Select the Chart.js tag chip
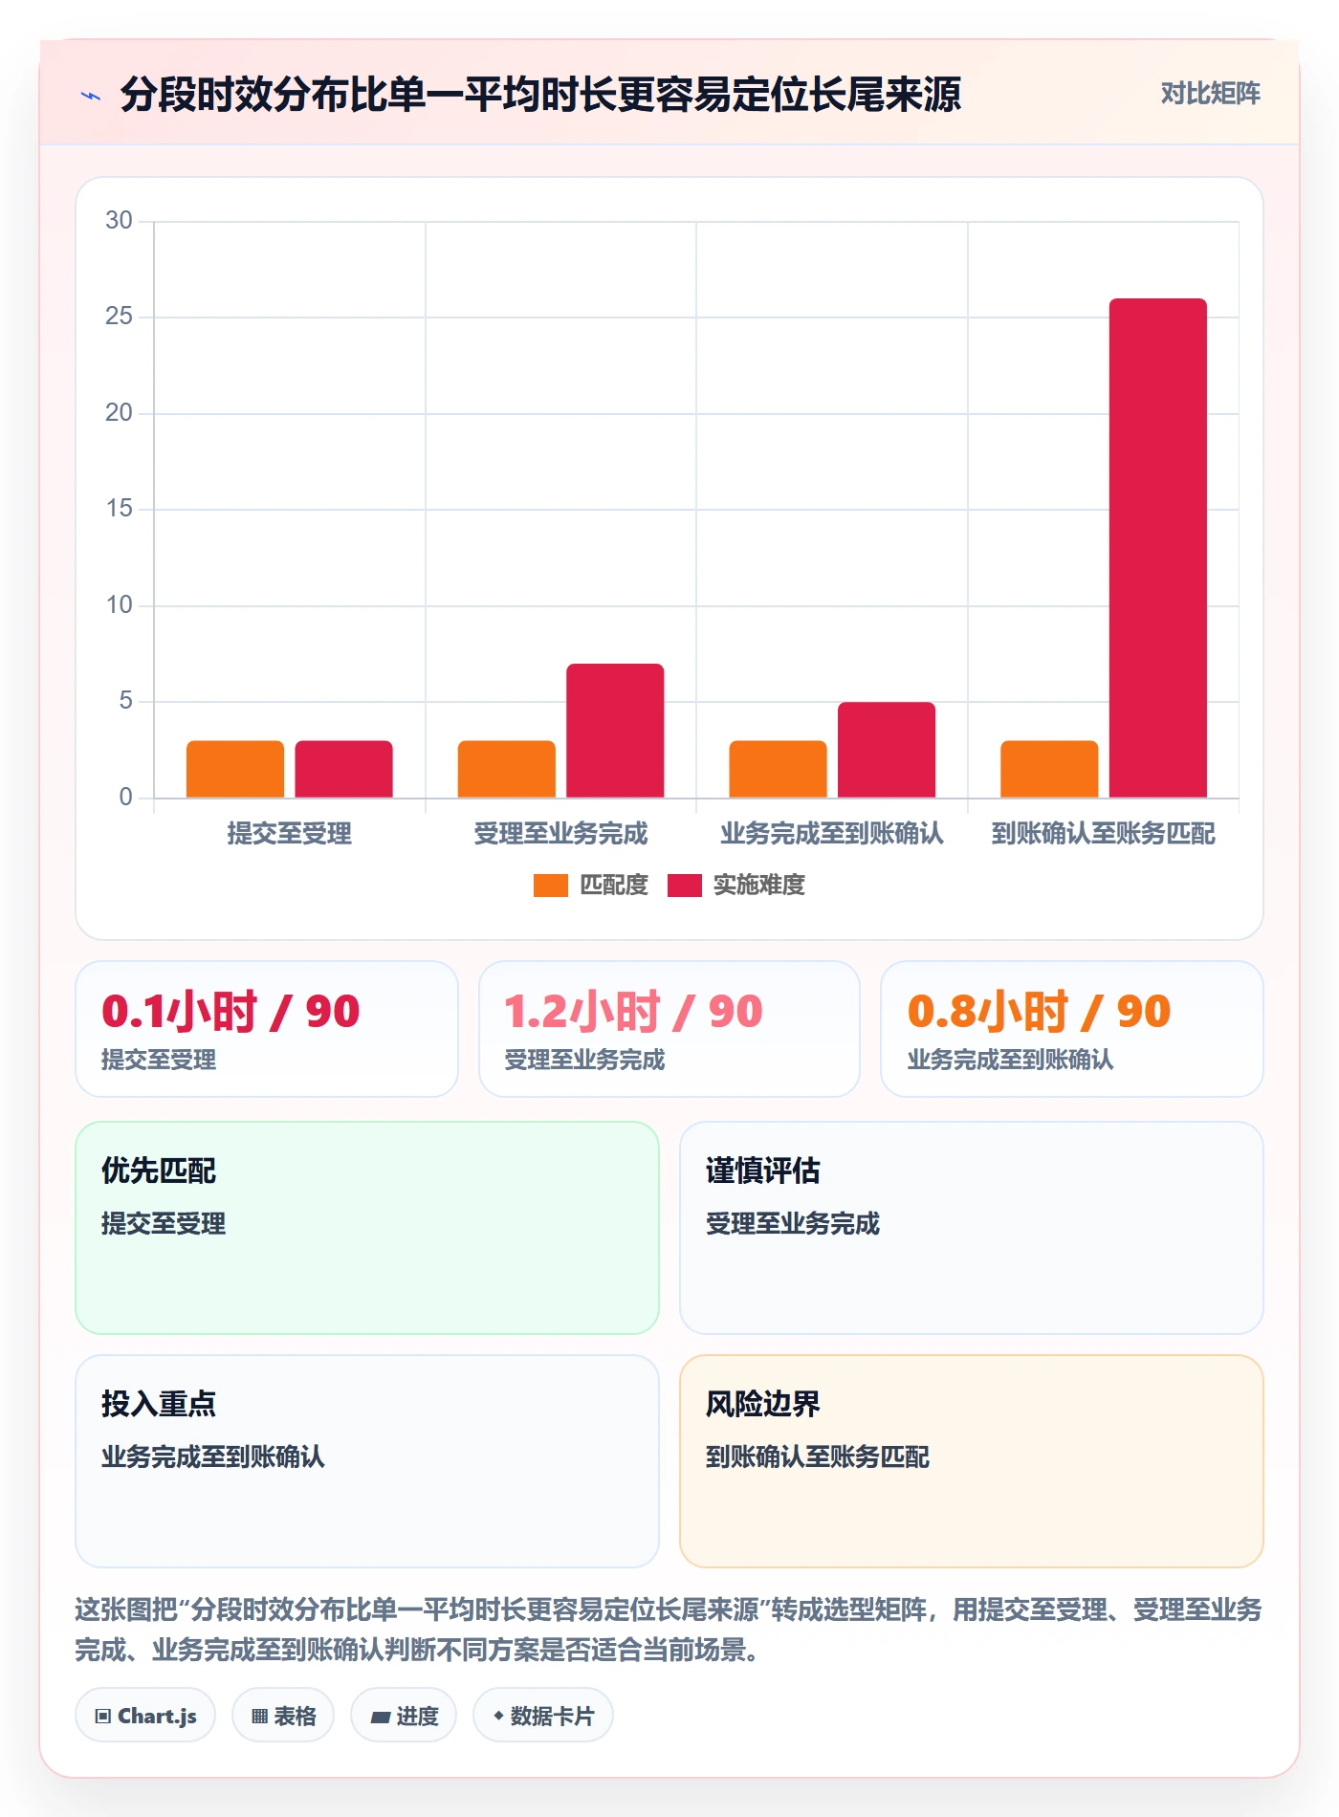The width and height of the screenshot is (1339, 1817). tap(145, 1716)
